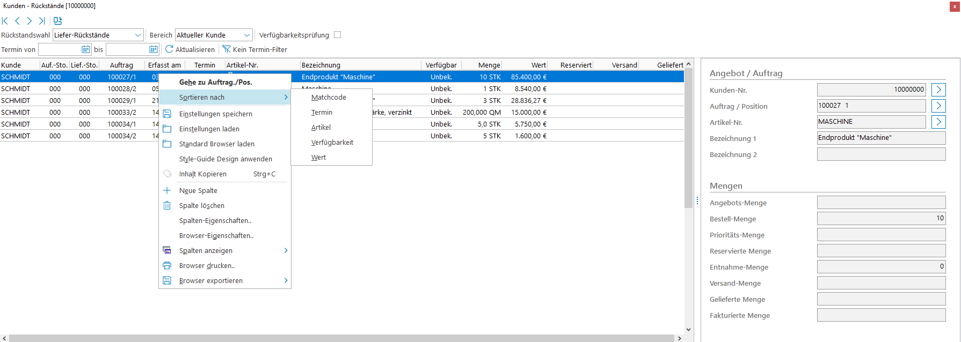Jump to first record navigation icon
The width and height of the screenshot is (961, 342).
[x=5, y=21]
